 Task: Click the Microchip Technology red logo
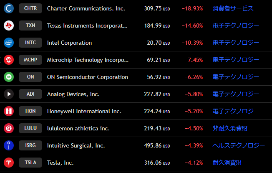coord(9,60)
